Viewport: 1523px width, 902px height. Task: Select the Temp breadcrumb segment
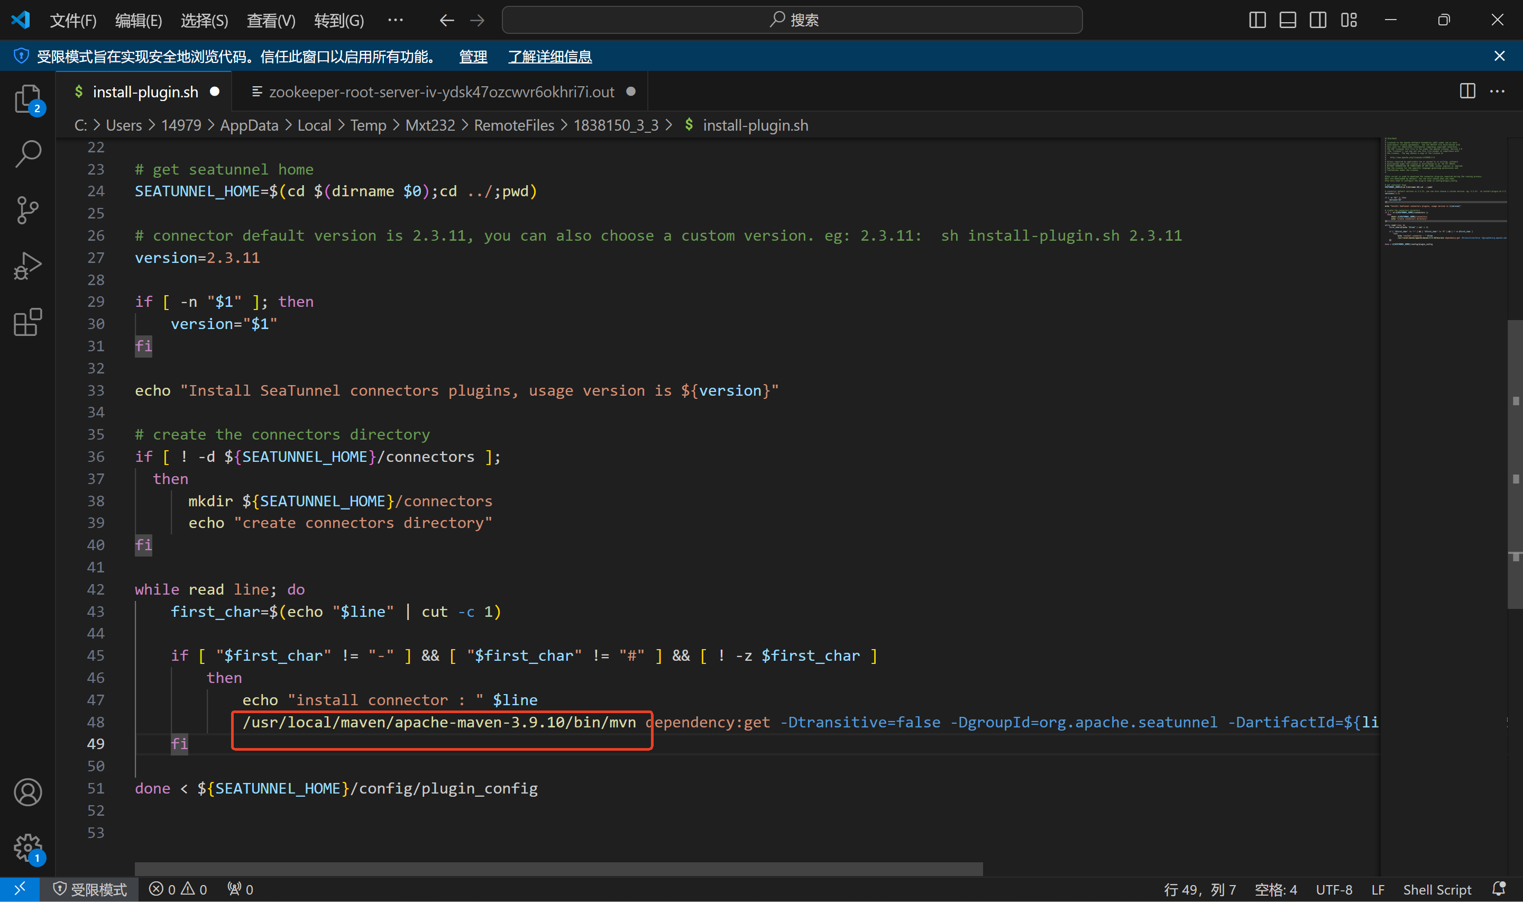pyautogui.click(x=368, y=125)
